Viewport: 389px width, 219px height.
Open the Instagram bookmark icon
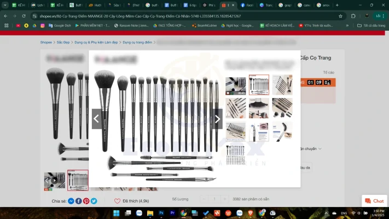tap(43, 25)
